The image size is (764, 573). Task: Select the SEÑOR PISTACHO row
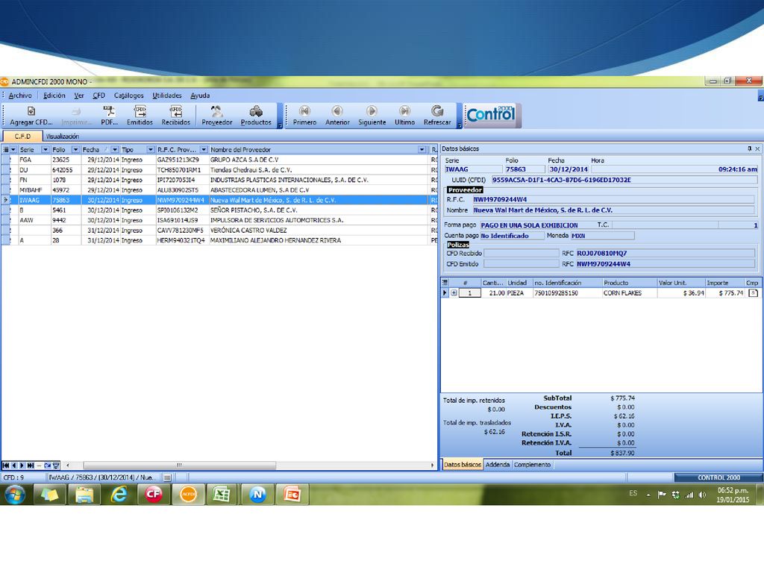tap(219, 210)
